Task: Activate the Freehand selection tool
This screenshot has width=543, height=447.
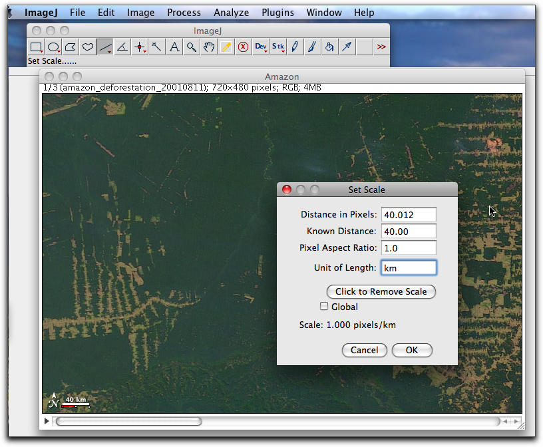Action: 88,47
